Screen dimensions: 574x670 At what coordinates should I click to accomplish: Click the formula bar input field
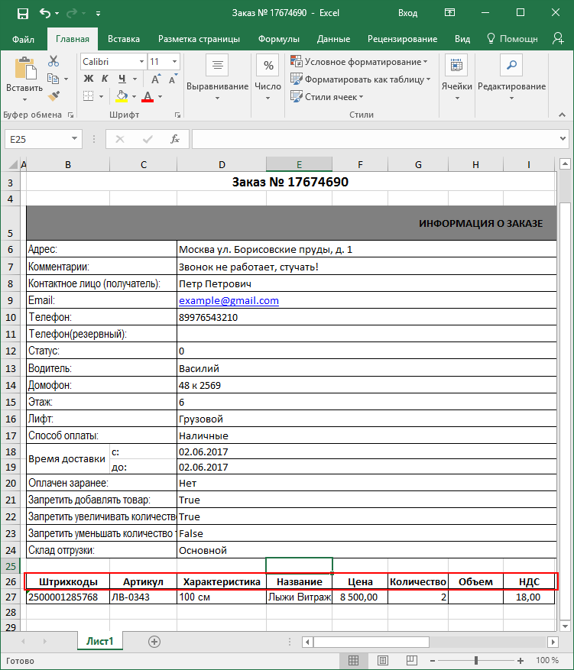pos(375,139)
